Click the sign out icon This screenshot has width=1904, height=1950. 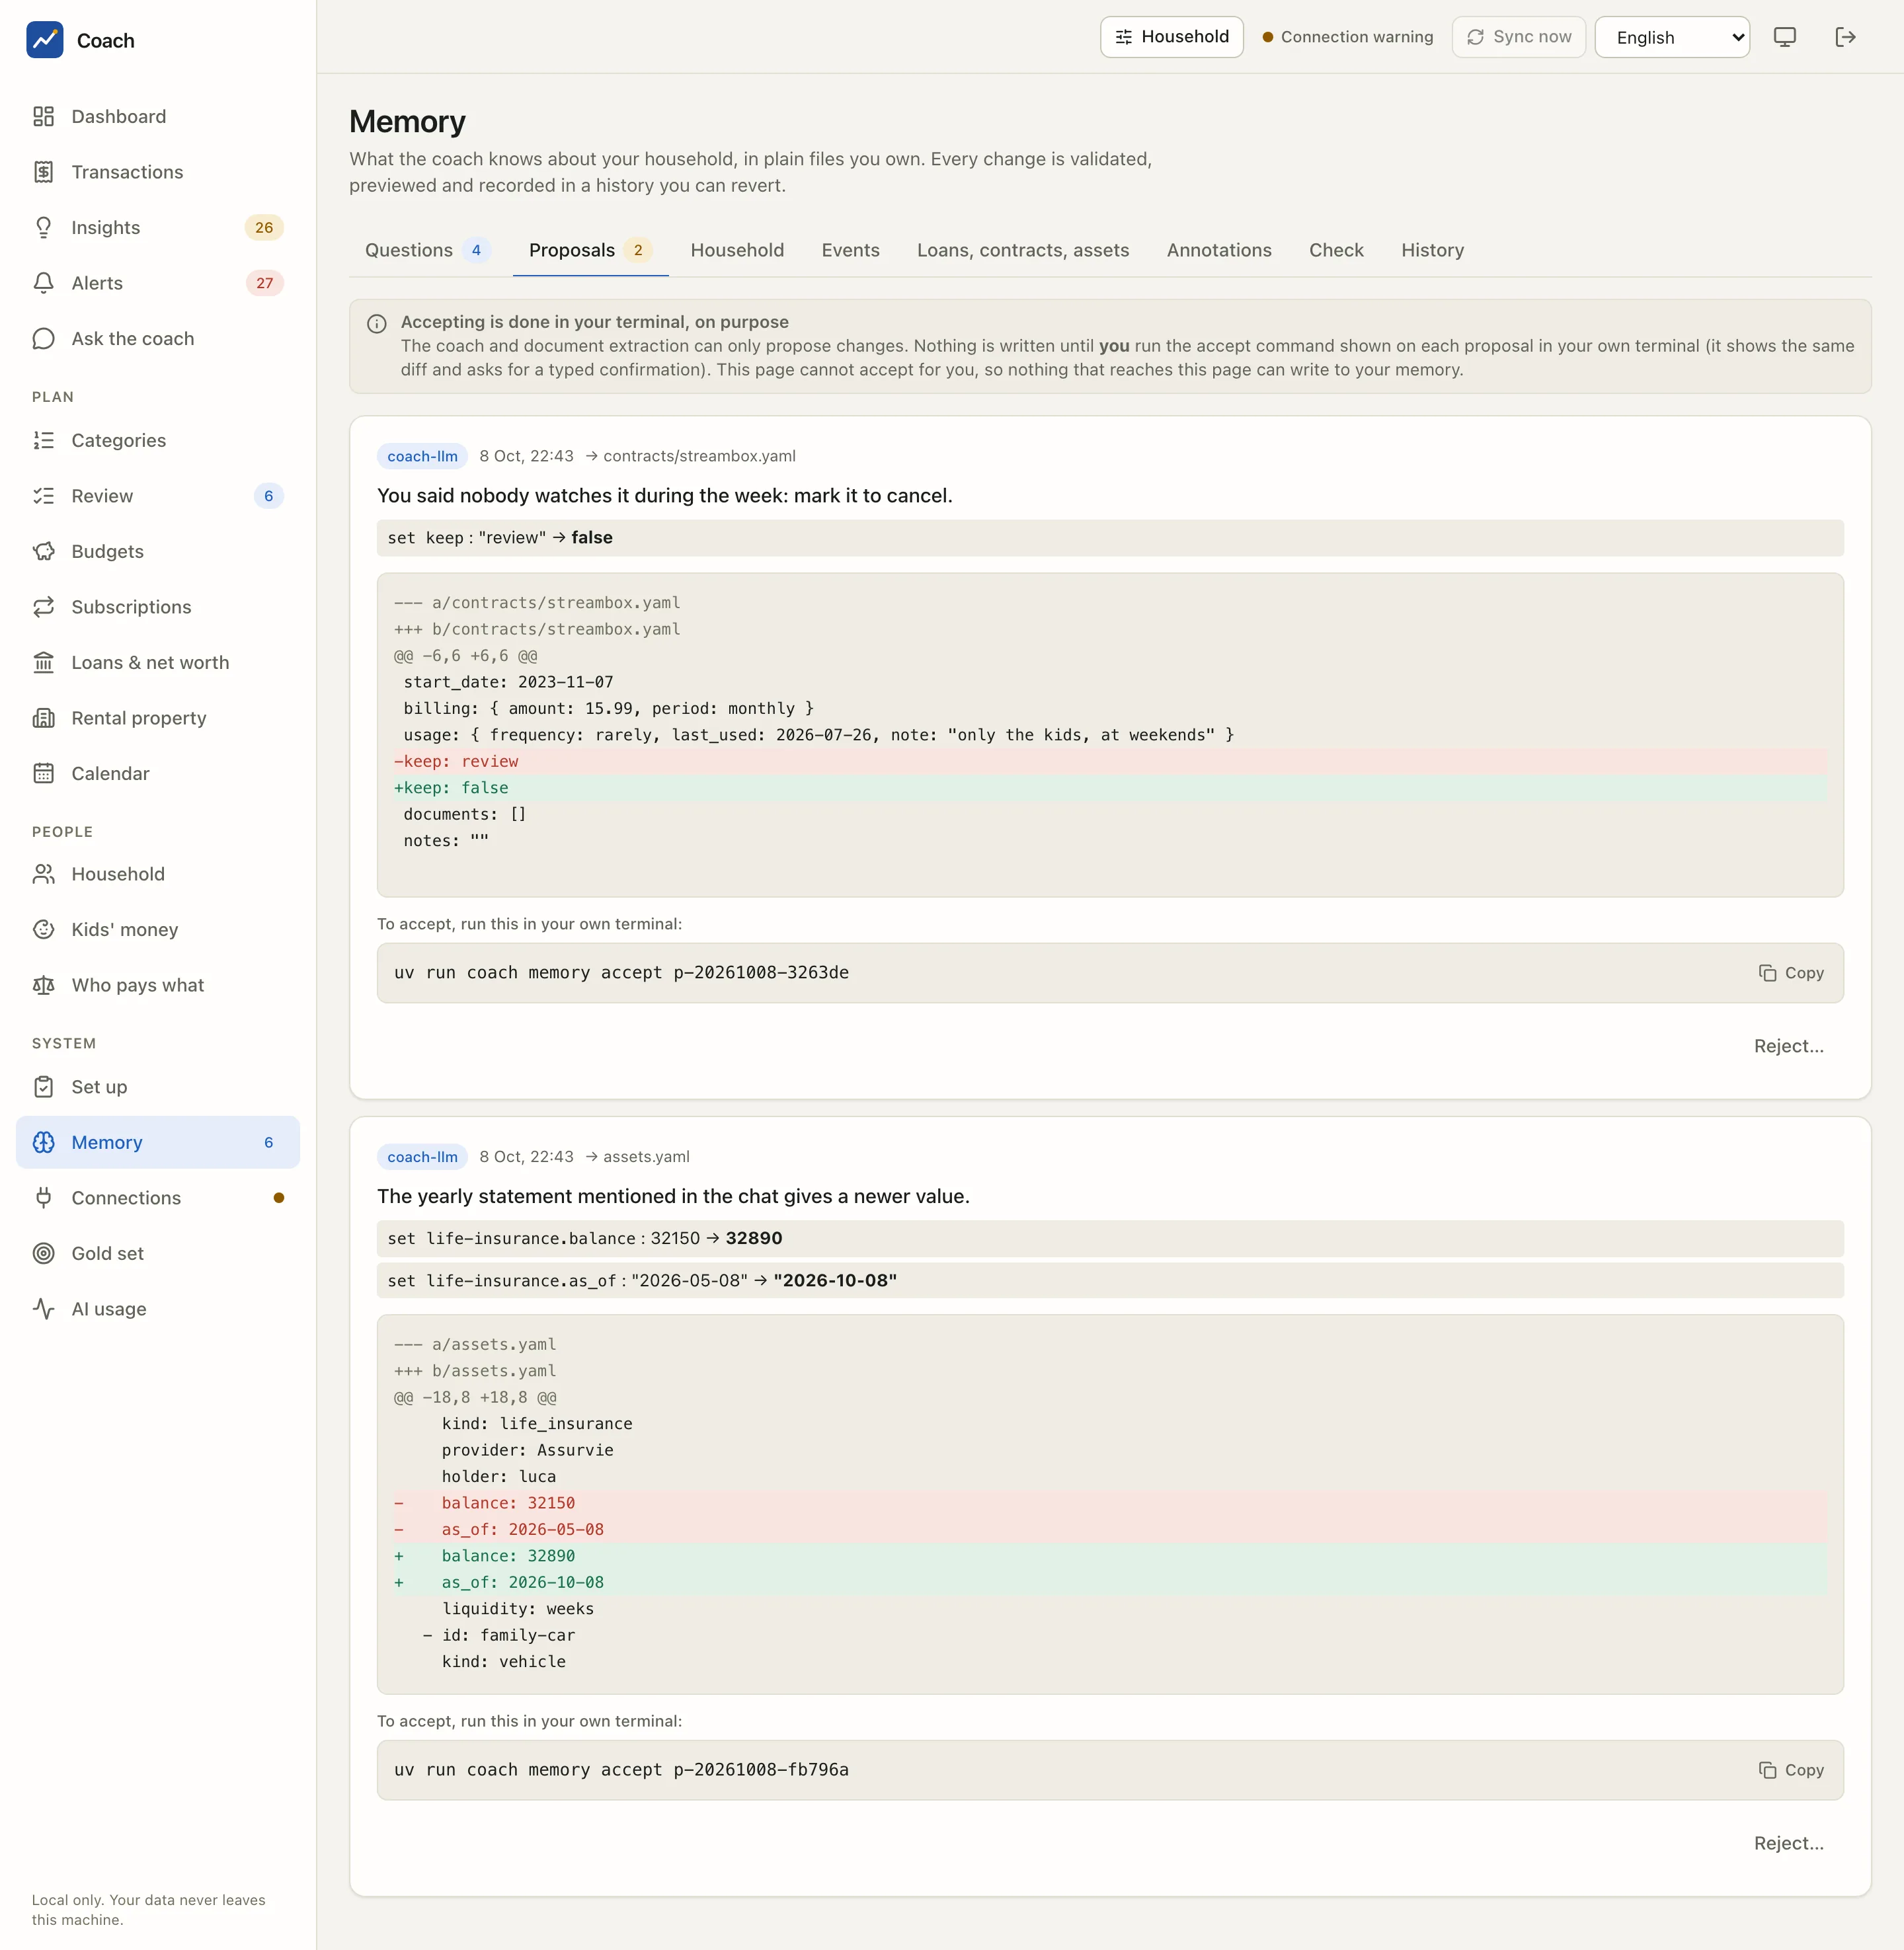pyautogui.click(x=1846, y=37)
